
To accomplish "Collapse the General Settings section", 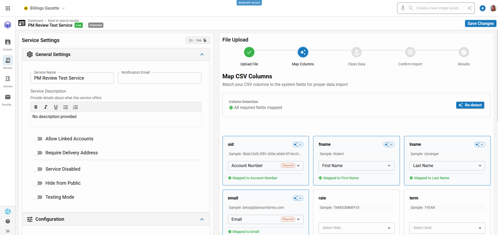I will (x=201, y=55).
